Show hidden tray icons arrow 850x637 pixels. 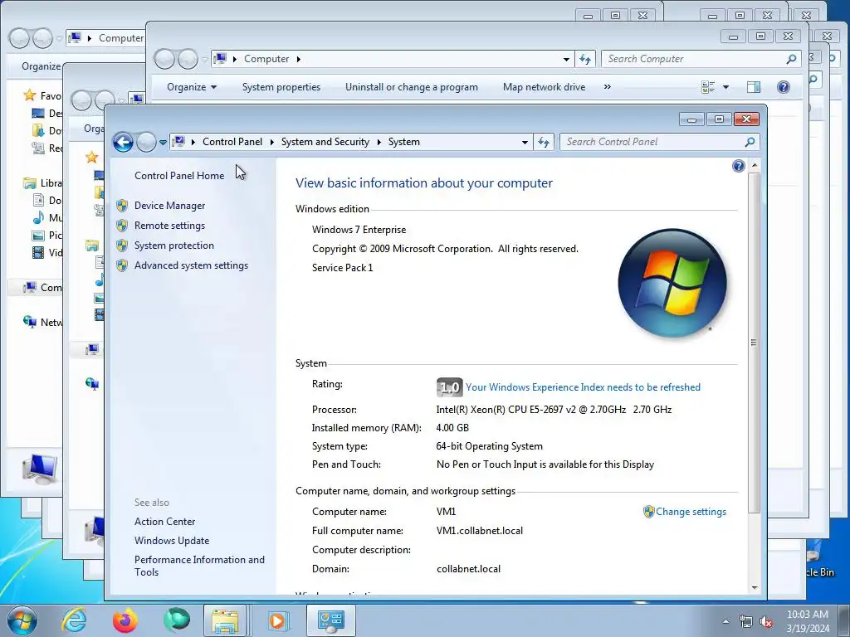click(x=725, y=621)
